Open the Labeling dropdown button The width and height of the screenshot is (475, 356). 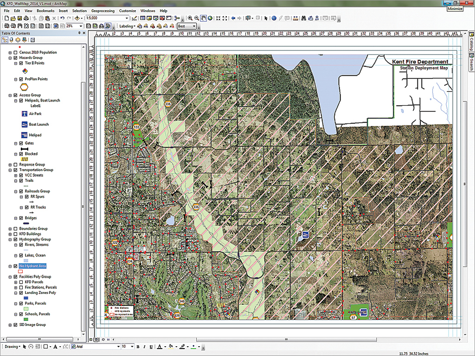point(127,26)
